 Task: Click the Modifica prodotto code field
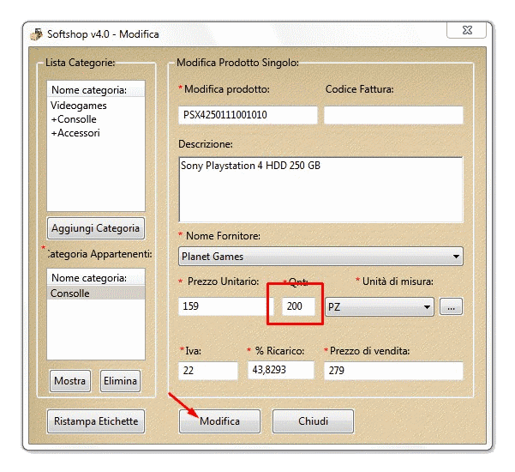[248, 115]
